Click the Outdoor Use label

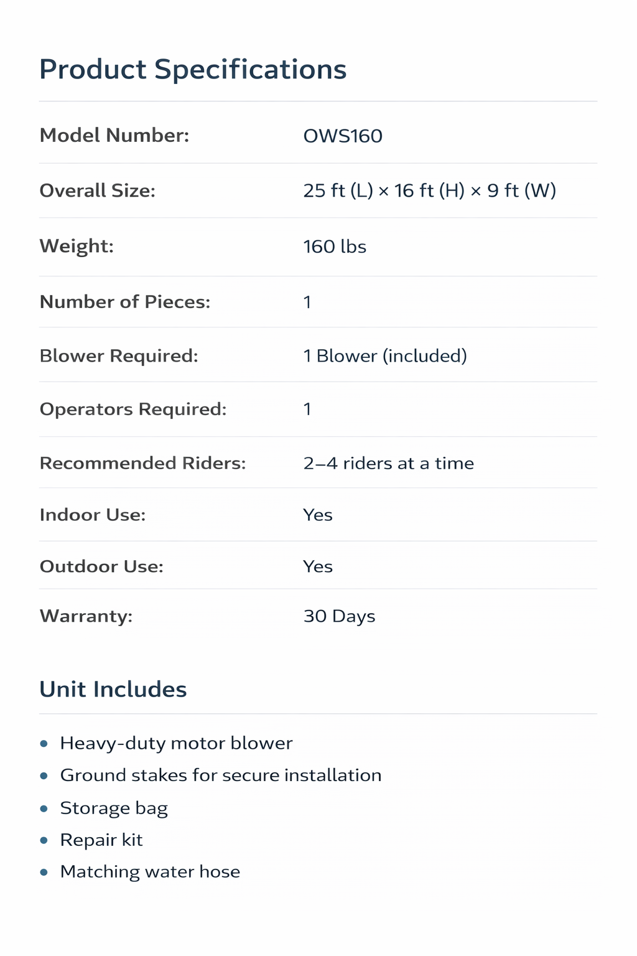tap(101, 566)
